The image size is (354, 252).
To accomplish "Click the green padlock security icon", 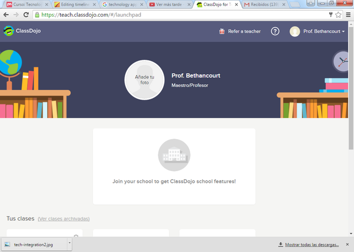I will pos(37,15).
